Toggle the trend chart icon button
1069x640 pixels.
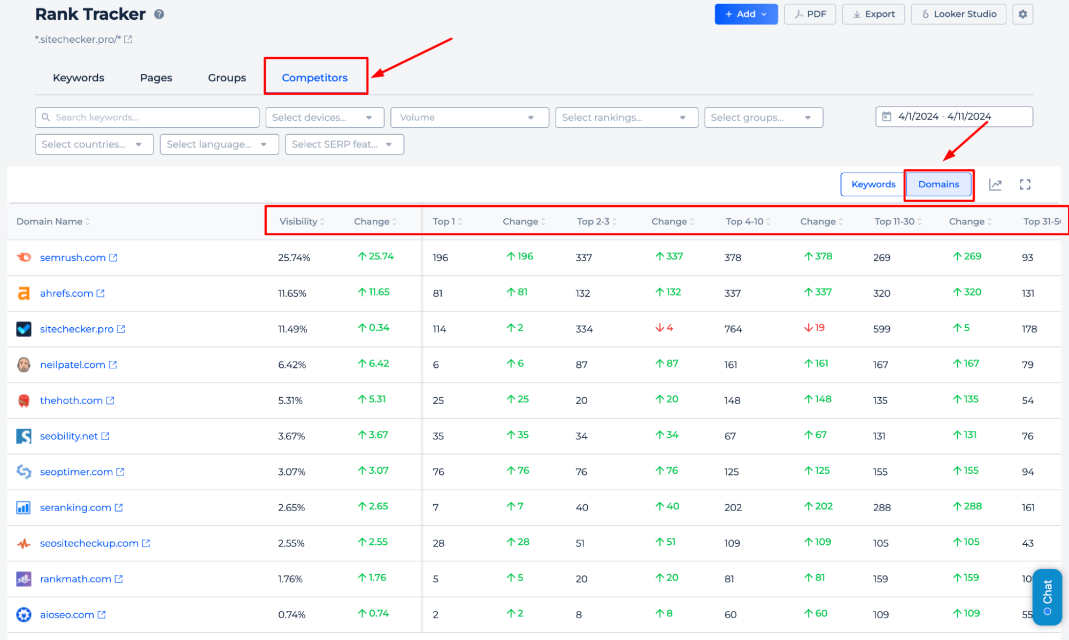(995, 183)
